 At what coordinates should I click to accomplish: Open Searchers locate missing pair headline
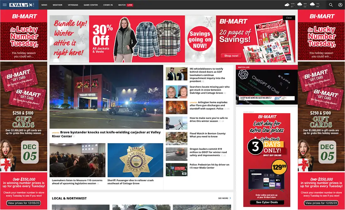210,90
